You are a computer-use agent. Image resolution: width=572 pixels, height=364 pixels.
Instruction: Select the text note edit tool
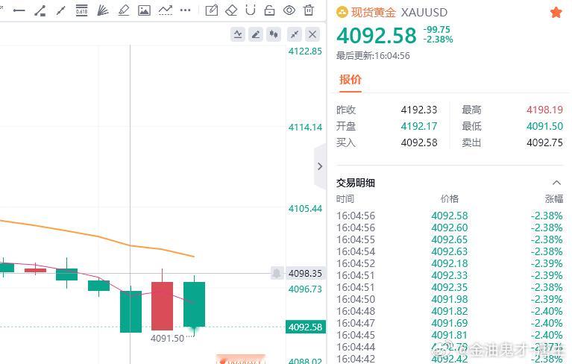[x=212, y=10]
